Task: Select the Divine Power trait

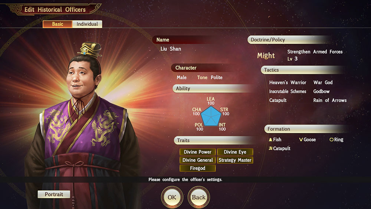Action: click(x=198, y=152)
